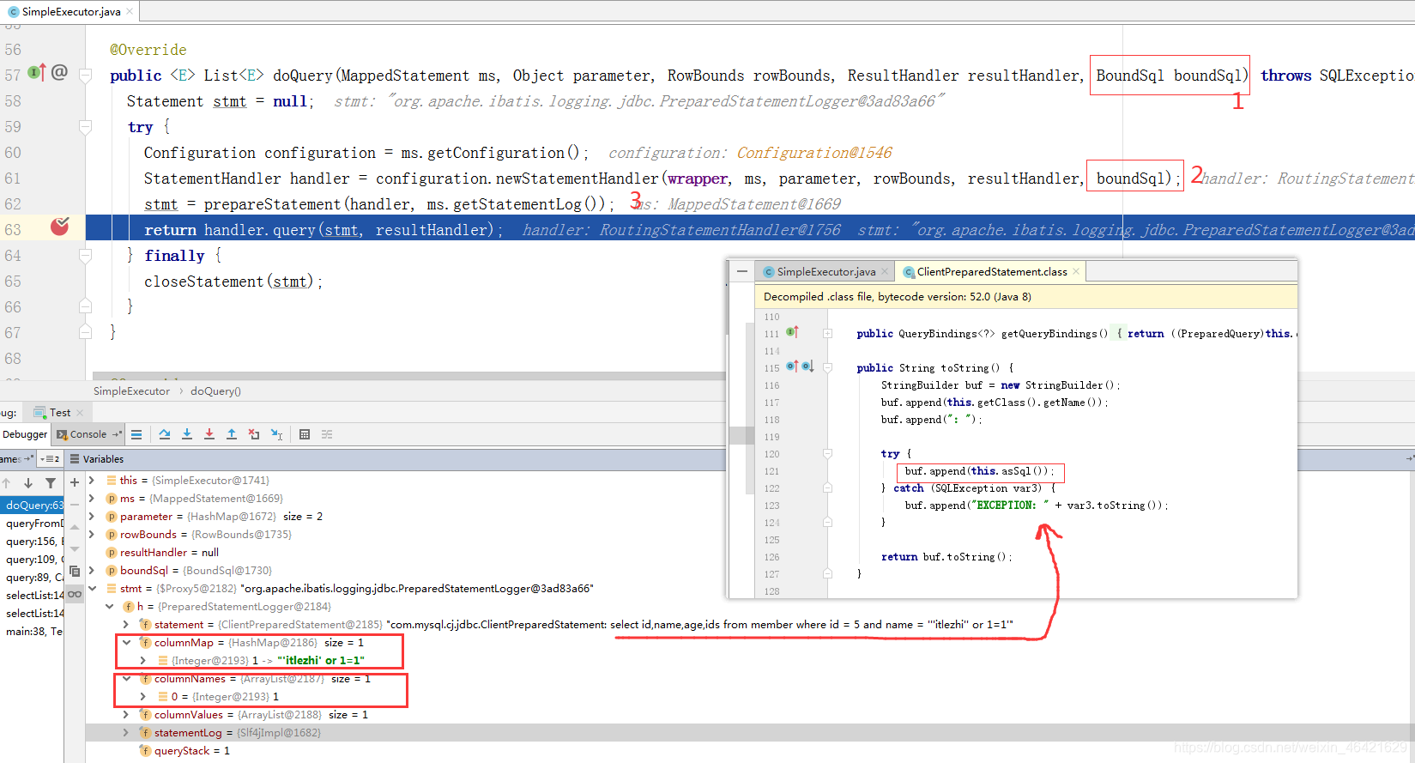Click the Filter frames funnel icon
This screenshot has width=1415, height=763.
pos(51,483)
